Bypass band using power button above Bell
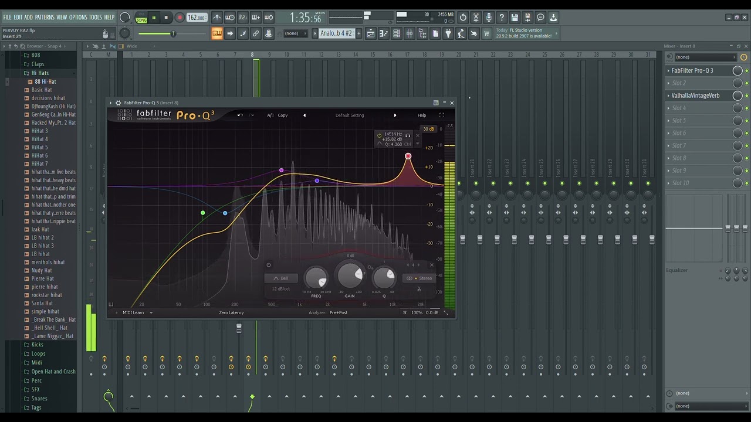The width and height of the screenshot is (751, 422). 269,265
